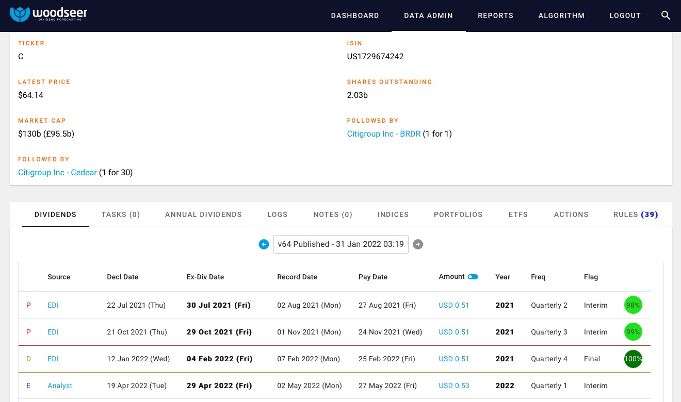
Task: Switch to the ACTIONS tab
Action: pyautogui.click(x=571, y=214)
